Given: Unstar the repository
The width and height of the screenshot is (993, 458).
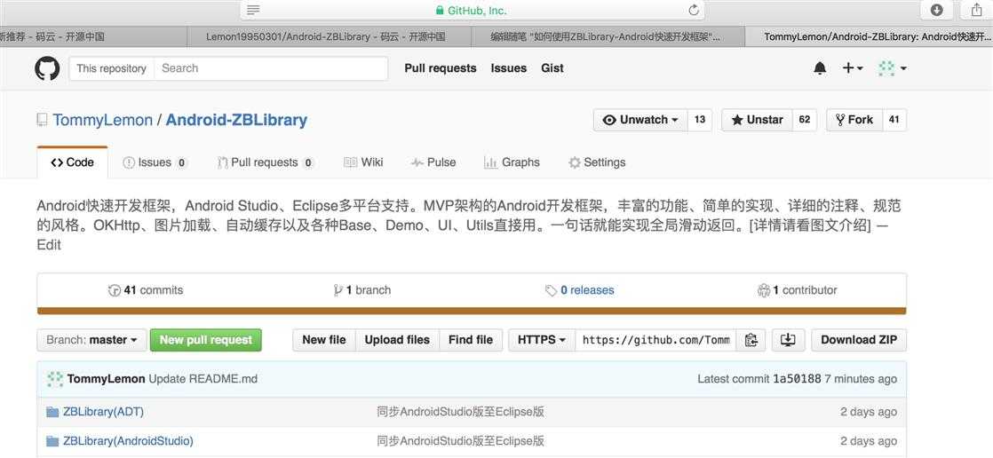Looking at the screenshot, I should [x=757, y=120].
